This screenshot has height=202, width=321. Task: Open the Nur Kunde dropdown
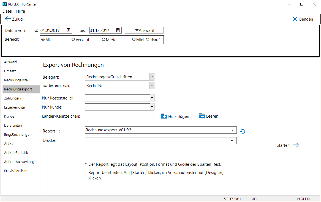pos(152,107)
